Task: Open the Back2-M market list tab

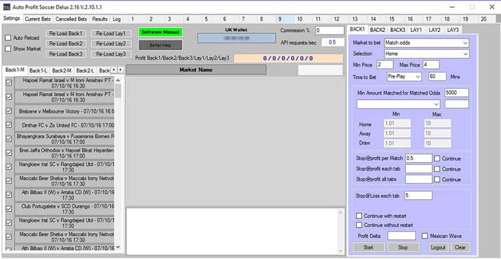Action: tap(62, 70)
